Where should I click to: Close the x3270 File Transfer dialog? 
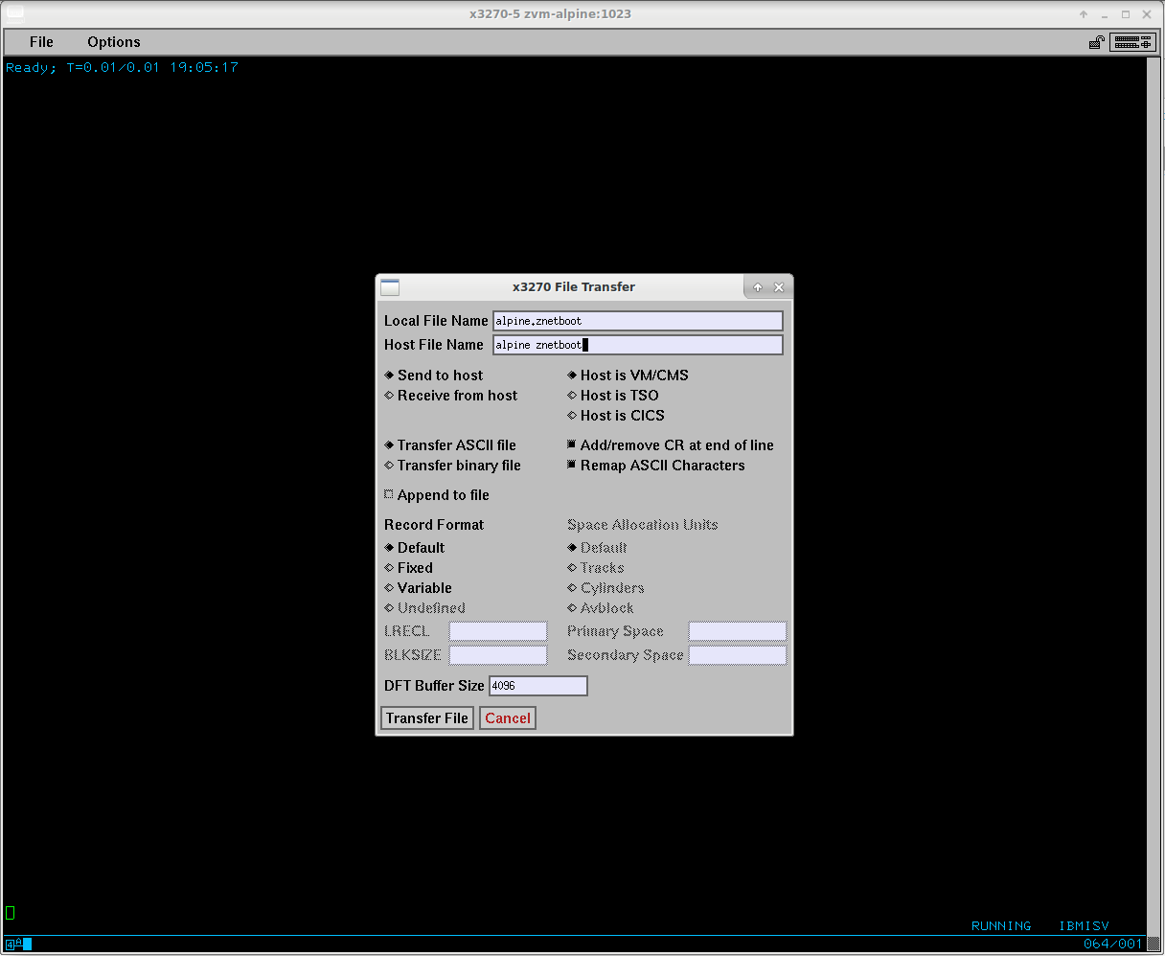[779, 287]
